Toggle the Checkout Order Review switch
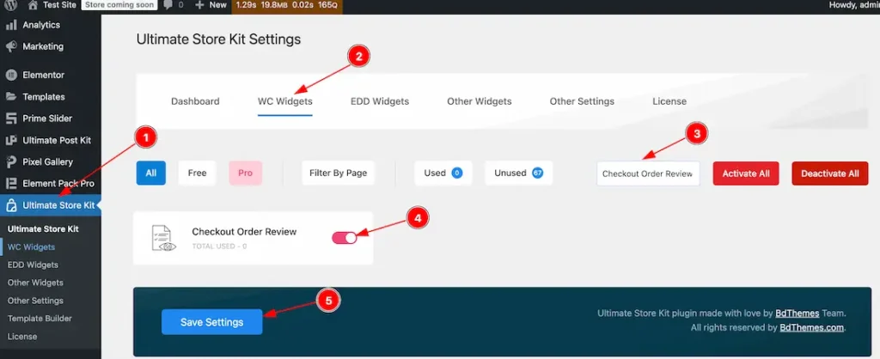880x359 pixels. pos(344,237)
